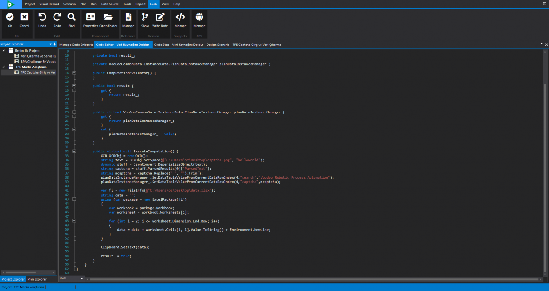Open Manage in the Snippets group
549x291 pixels.
[180, 18]
